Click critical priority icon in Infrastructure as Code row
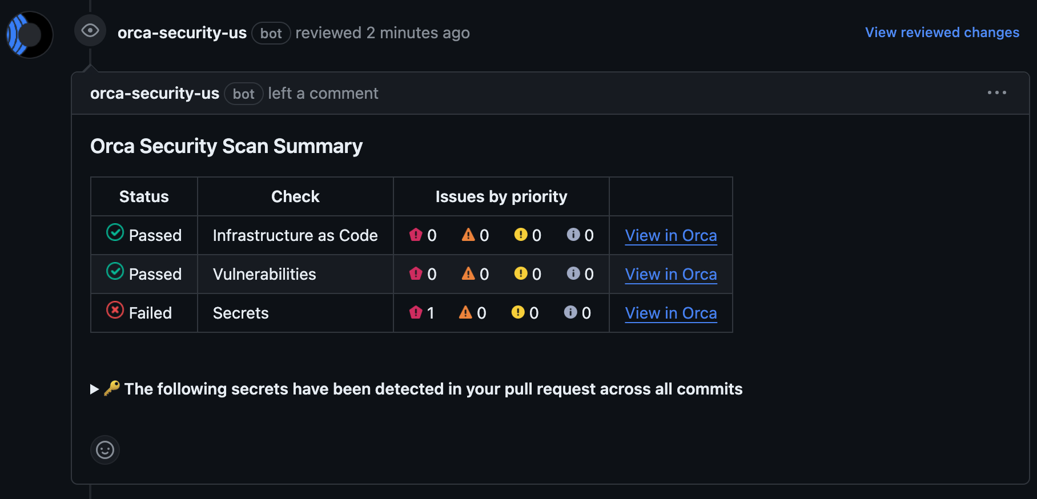Screen dimensions: 1037x499 click(416, 235)
